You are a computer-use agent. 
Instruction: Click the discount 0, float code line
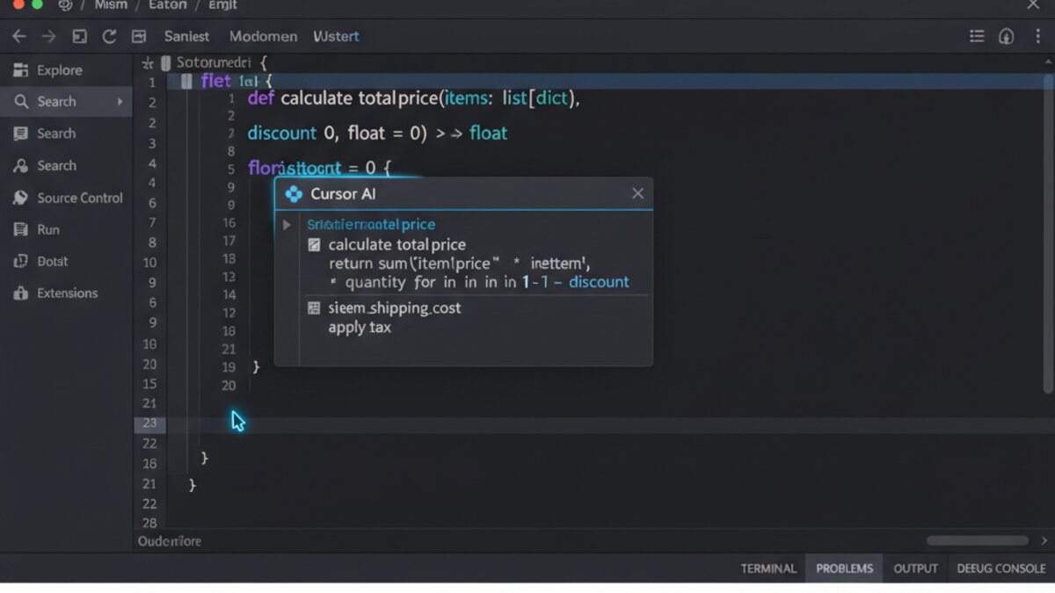click(378, 134)
